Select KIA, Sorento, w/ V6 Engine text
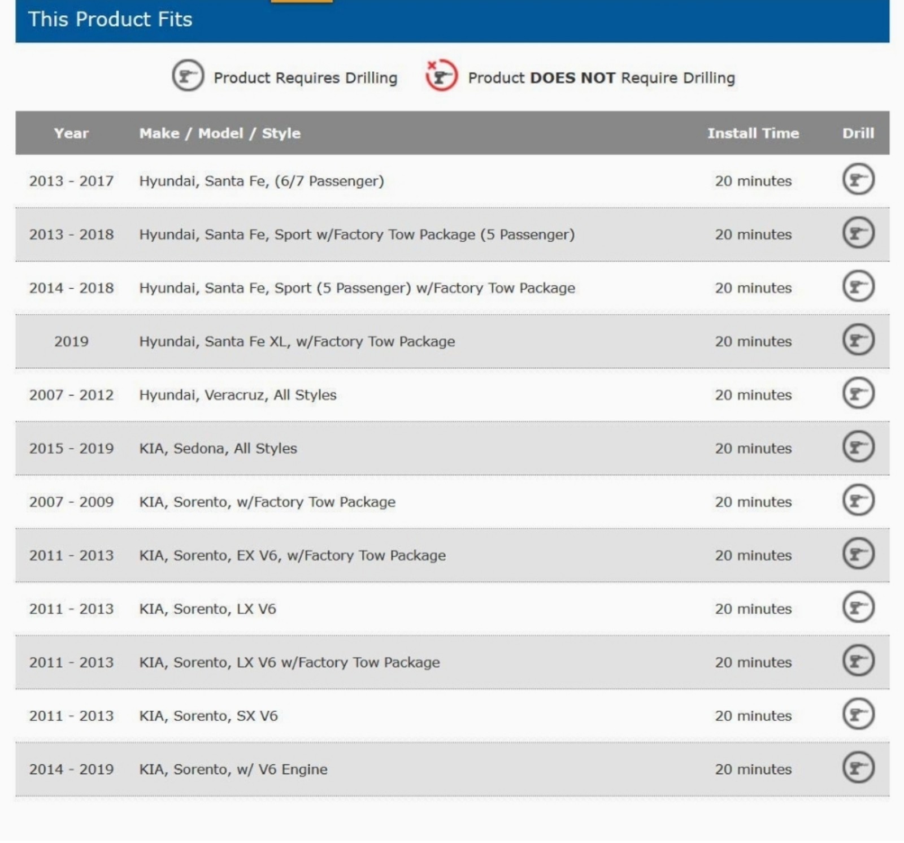 [x=233, y=769]
